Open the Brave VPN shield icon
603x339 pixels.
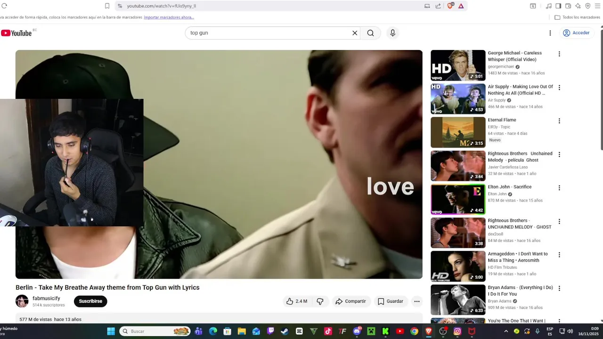point(588,6)
